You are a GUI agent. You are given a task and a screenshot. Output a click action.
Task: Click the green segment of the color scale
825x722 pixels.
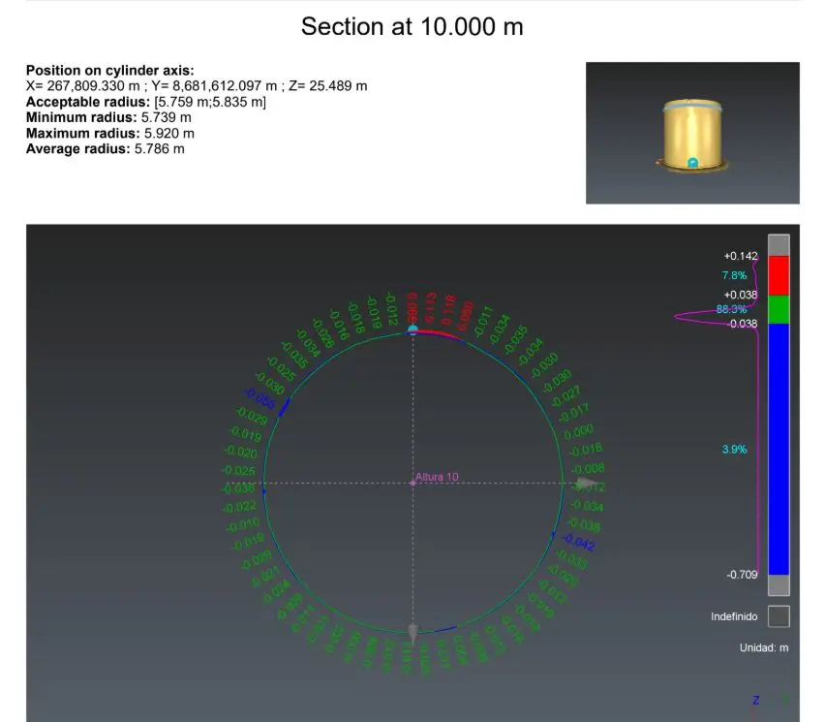tap(779, 309)
